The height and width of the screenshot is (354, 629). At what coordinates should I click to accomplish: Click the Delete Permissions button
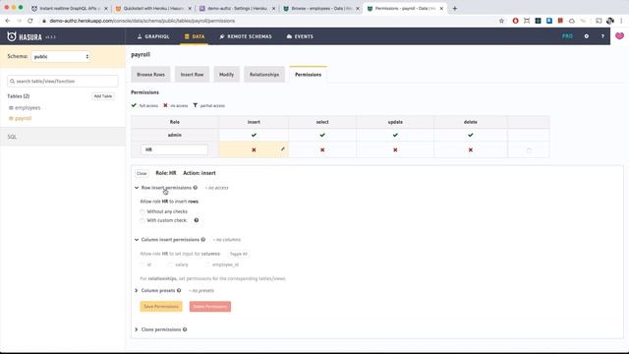tap(210, 307)
